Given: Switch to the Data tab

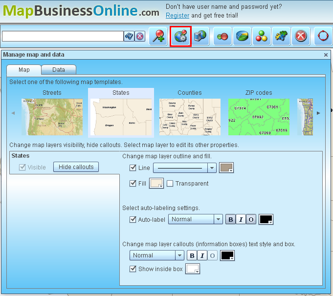Looking at the screenshot, I should pyautogui.click(x=59, y=70).
